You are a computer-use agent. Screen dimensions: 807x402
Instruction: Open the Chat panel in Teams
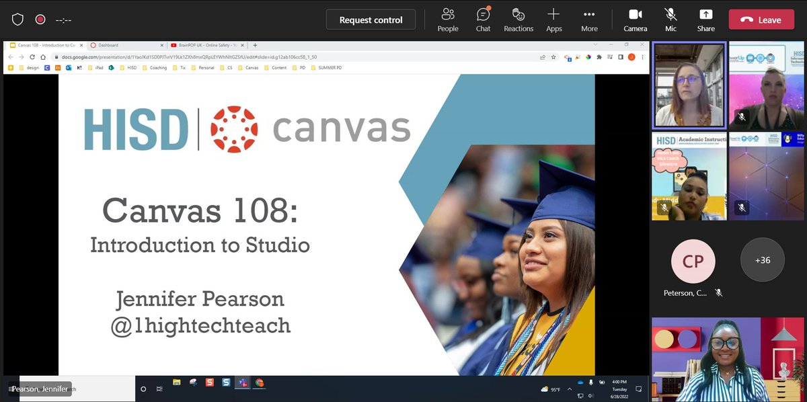click(482, 18)
